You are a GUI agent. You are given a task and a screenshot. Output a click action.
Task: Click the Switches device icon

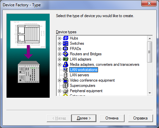66,43
